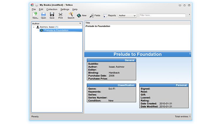Viewport: 221px width, 124px height.
Task: Click the toolbar overflow arrow
Action: [189, 15]
